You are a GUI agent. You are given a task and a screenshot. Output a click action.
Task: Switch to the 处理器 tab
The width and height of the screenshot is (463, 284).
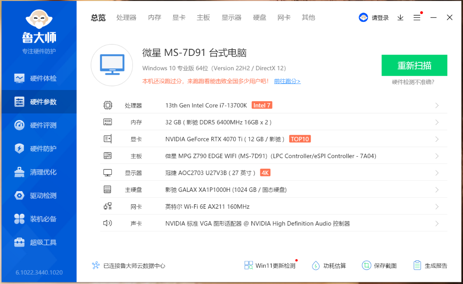point(126,18)
